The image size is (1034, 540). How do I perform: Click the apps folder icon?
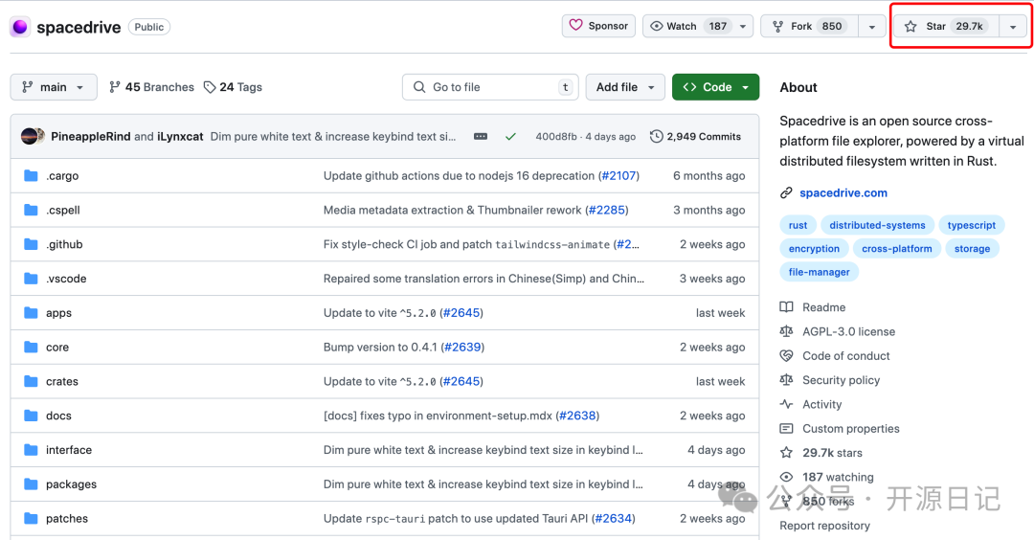click(x=31, y=312)
